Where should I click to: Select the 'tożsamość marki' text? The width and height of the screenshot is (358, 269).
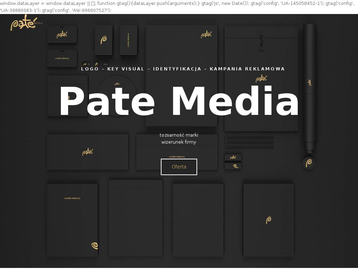coord(179,135)
